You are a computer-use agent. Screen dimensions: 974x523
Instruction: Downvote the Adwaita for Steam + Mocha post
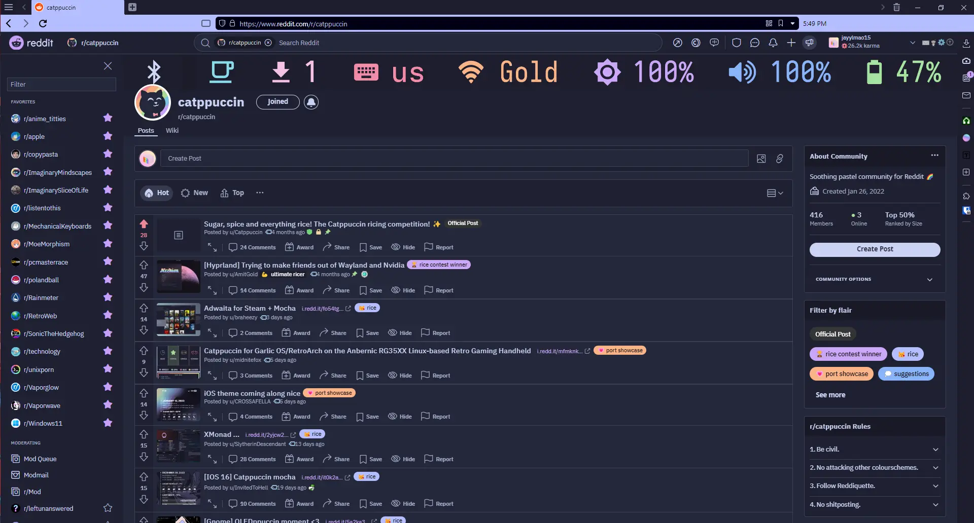coord(144,330)
